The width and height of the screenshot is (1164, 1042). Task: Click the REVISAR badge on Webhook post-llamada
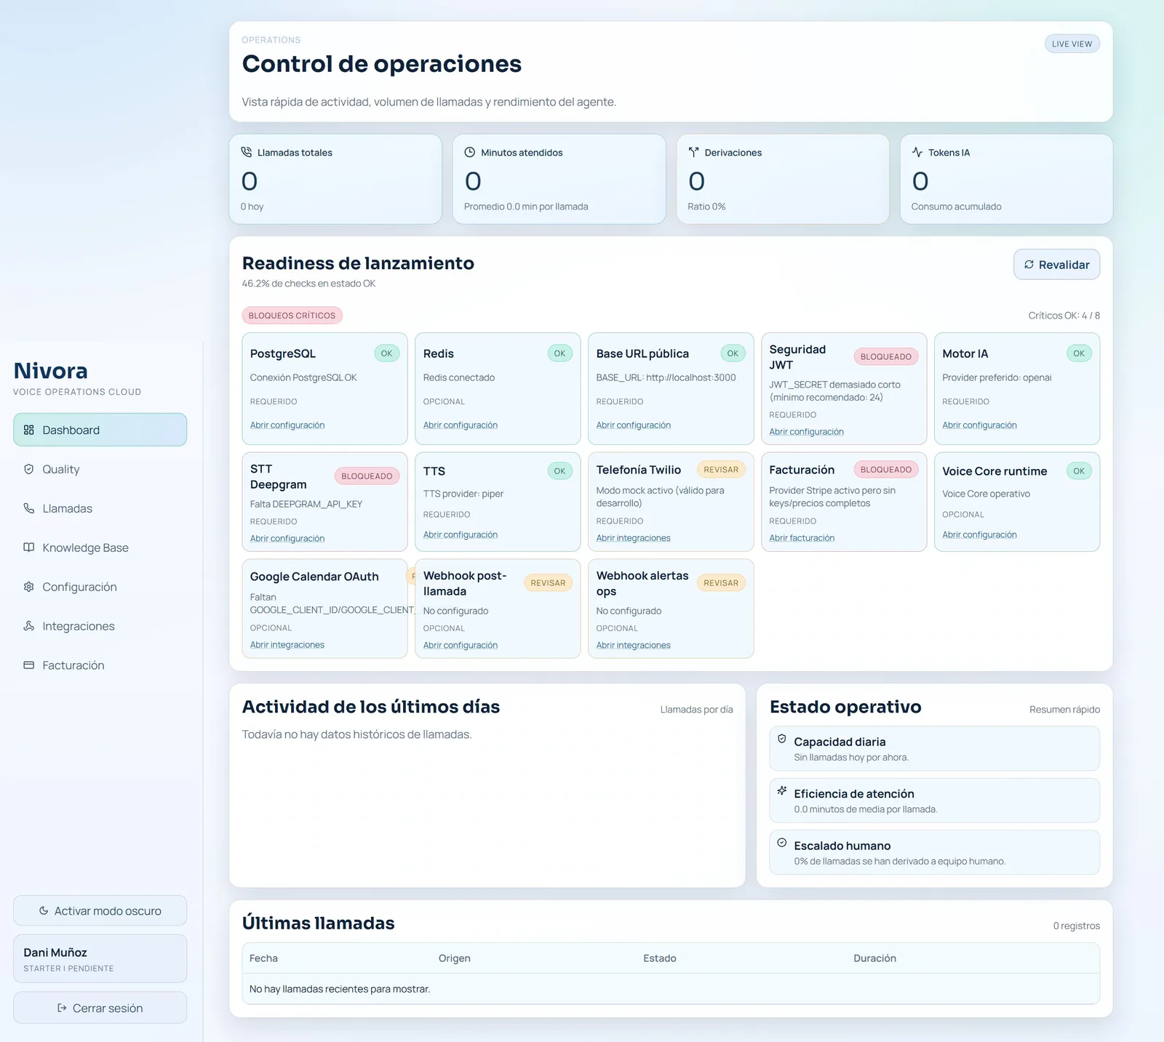point(548,583)
